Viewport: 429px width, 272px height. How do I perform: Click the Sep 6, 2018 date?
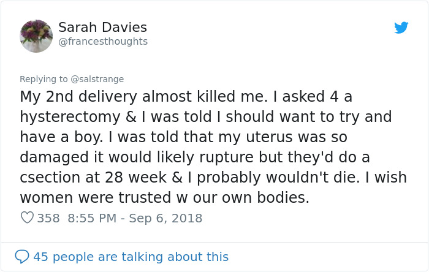(x=165, y=218)
